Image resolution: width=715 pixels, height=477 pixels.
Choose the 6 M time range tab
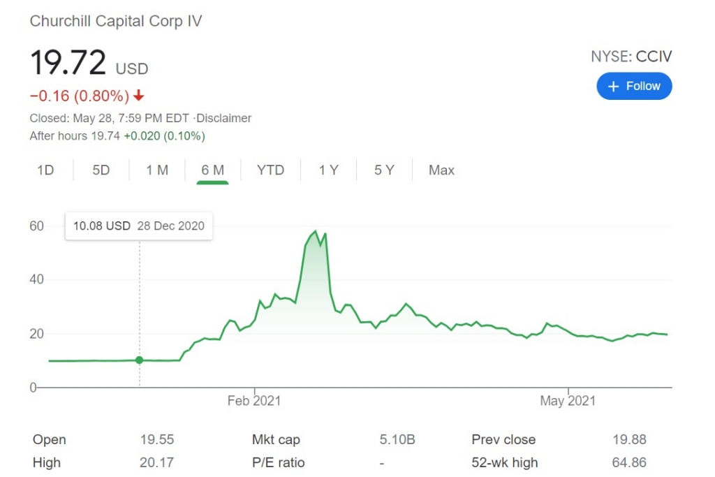click(x=212, y=170)
